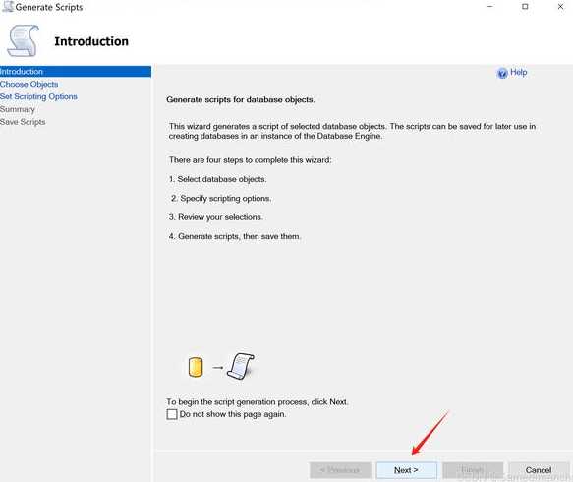The width and height of the screenshot is (573, 482).
Task: Close the Generate Scripts wizard window
Action: point(560,7)
